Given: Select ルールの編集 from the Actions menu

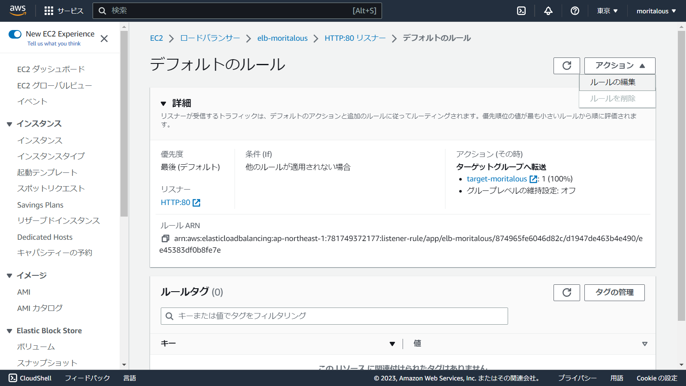Looking at the screenshot, I should [x=613, y=82].
